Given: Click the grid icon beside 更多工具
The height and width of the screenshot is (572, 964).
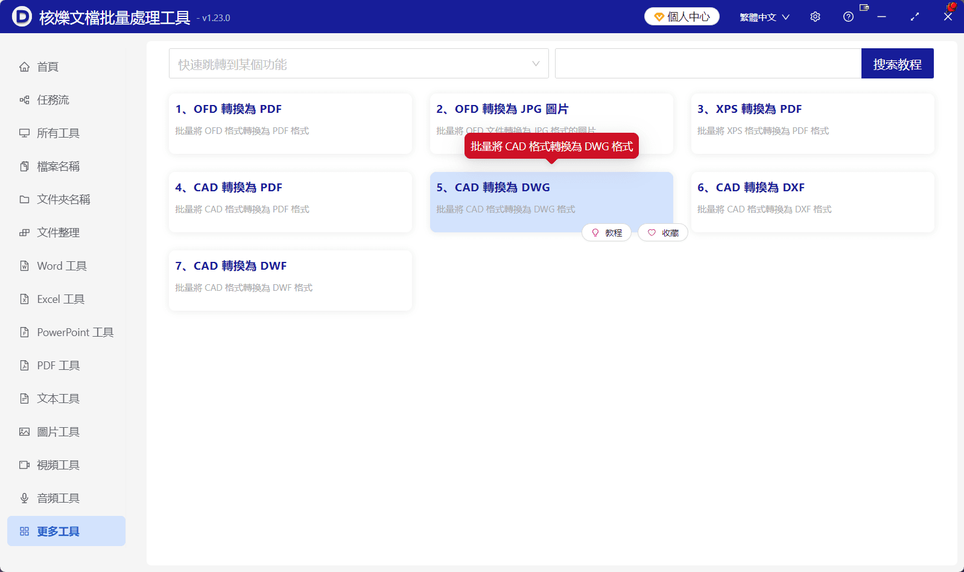Looking at the screenshot, I should click(24, 531).
